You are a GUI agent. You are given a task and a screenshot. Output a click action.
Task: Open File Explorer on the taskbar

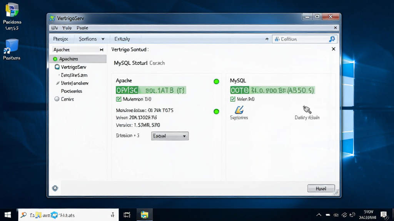145,215
